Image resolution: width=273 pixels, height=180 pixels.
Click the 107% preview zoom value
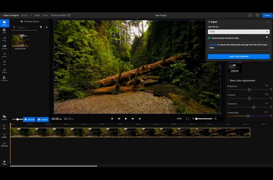(179, 119)
